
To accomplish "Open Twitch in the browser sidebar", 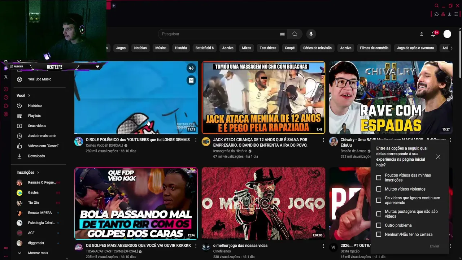I will pos(6,68).
